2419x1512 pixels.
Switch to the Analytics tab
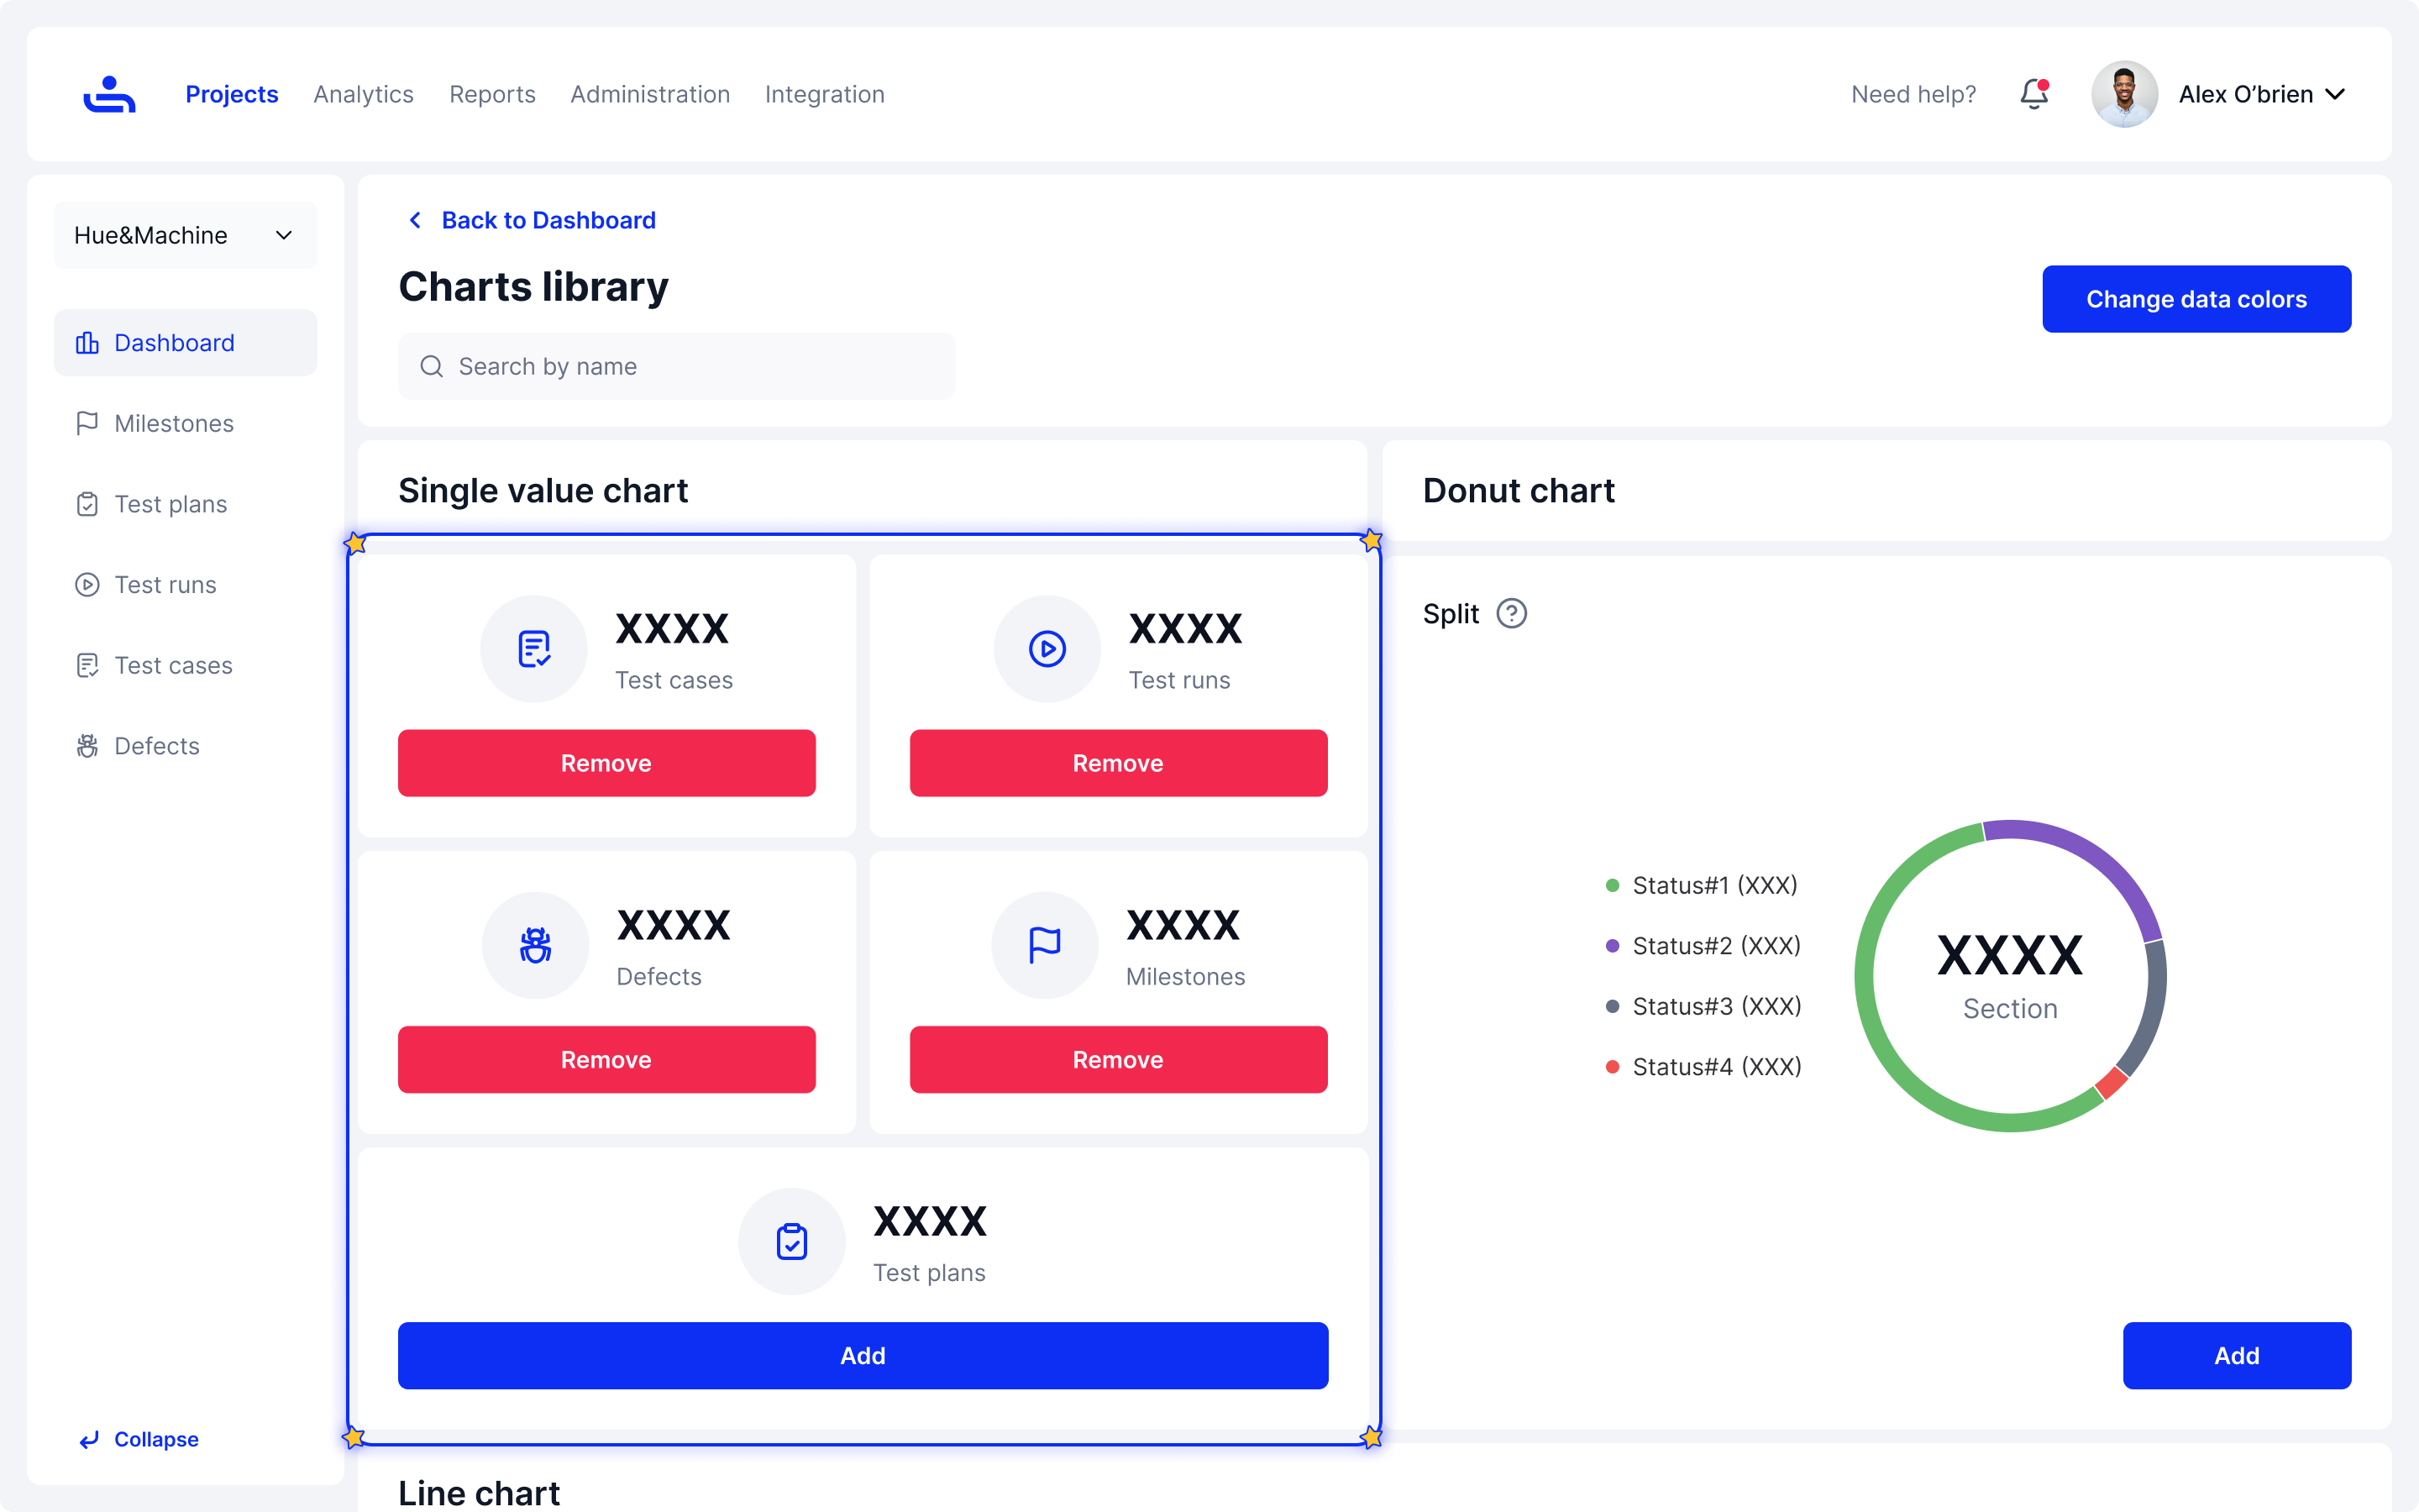(364, 94)
